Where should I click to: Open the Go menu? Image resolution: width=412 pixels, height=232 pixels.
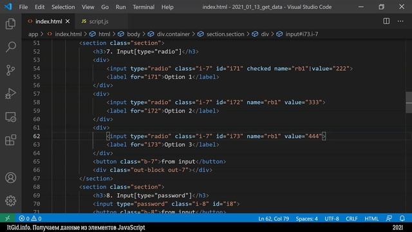pyautogui.click(x=105, y=7)
